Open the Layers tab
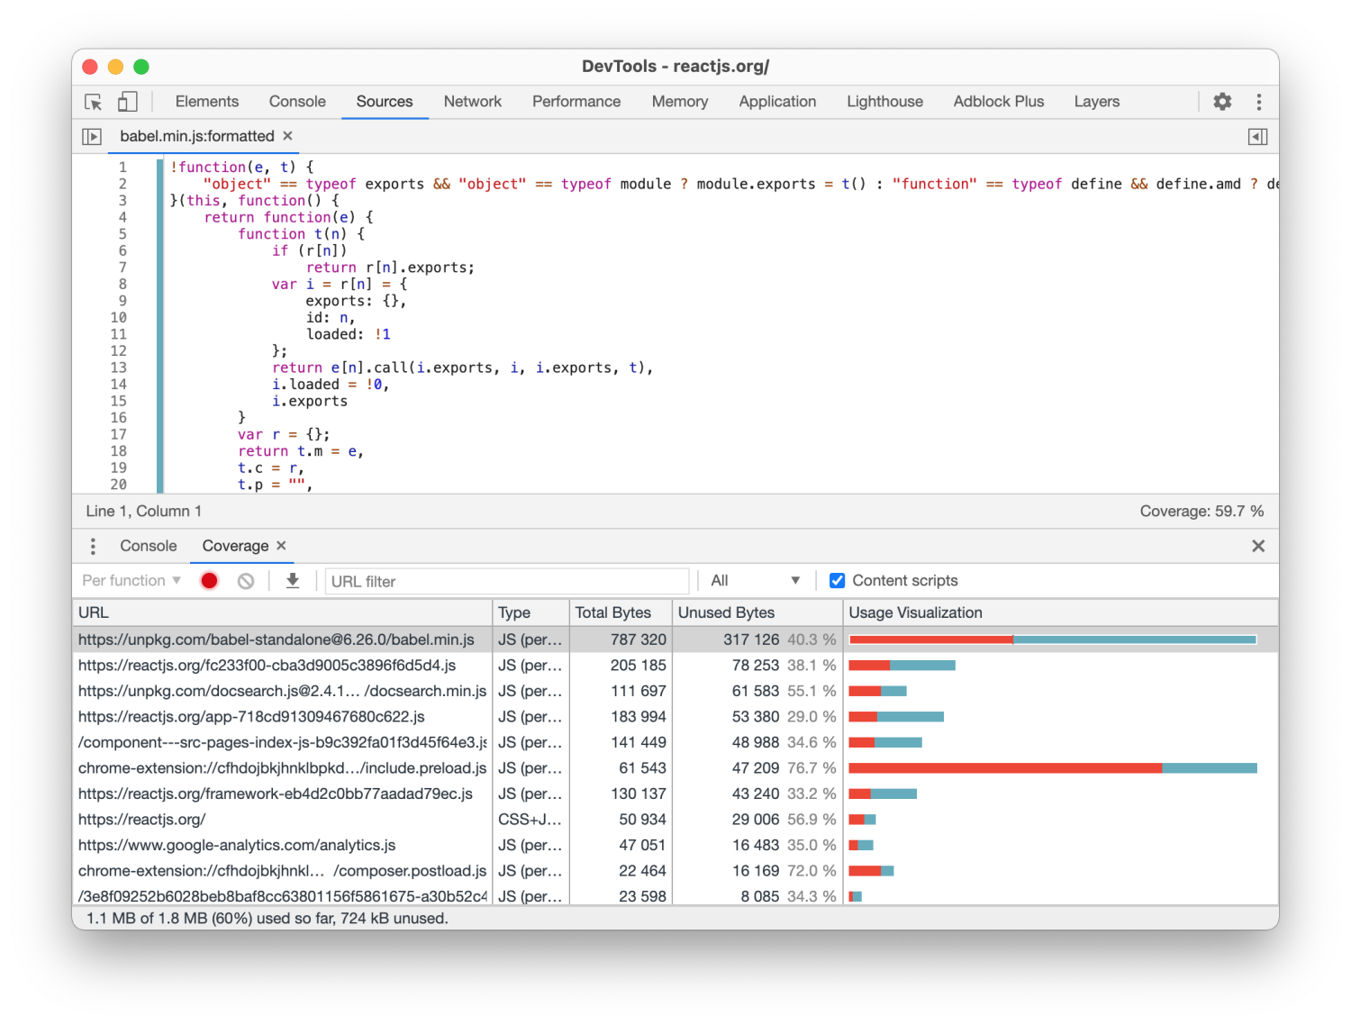This screenshot has height=1025, width=1351. pyautogui.click(x=1097, y=102)
